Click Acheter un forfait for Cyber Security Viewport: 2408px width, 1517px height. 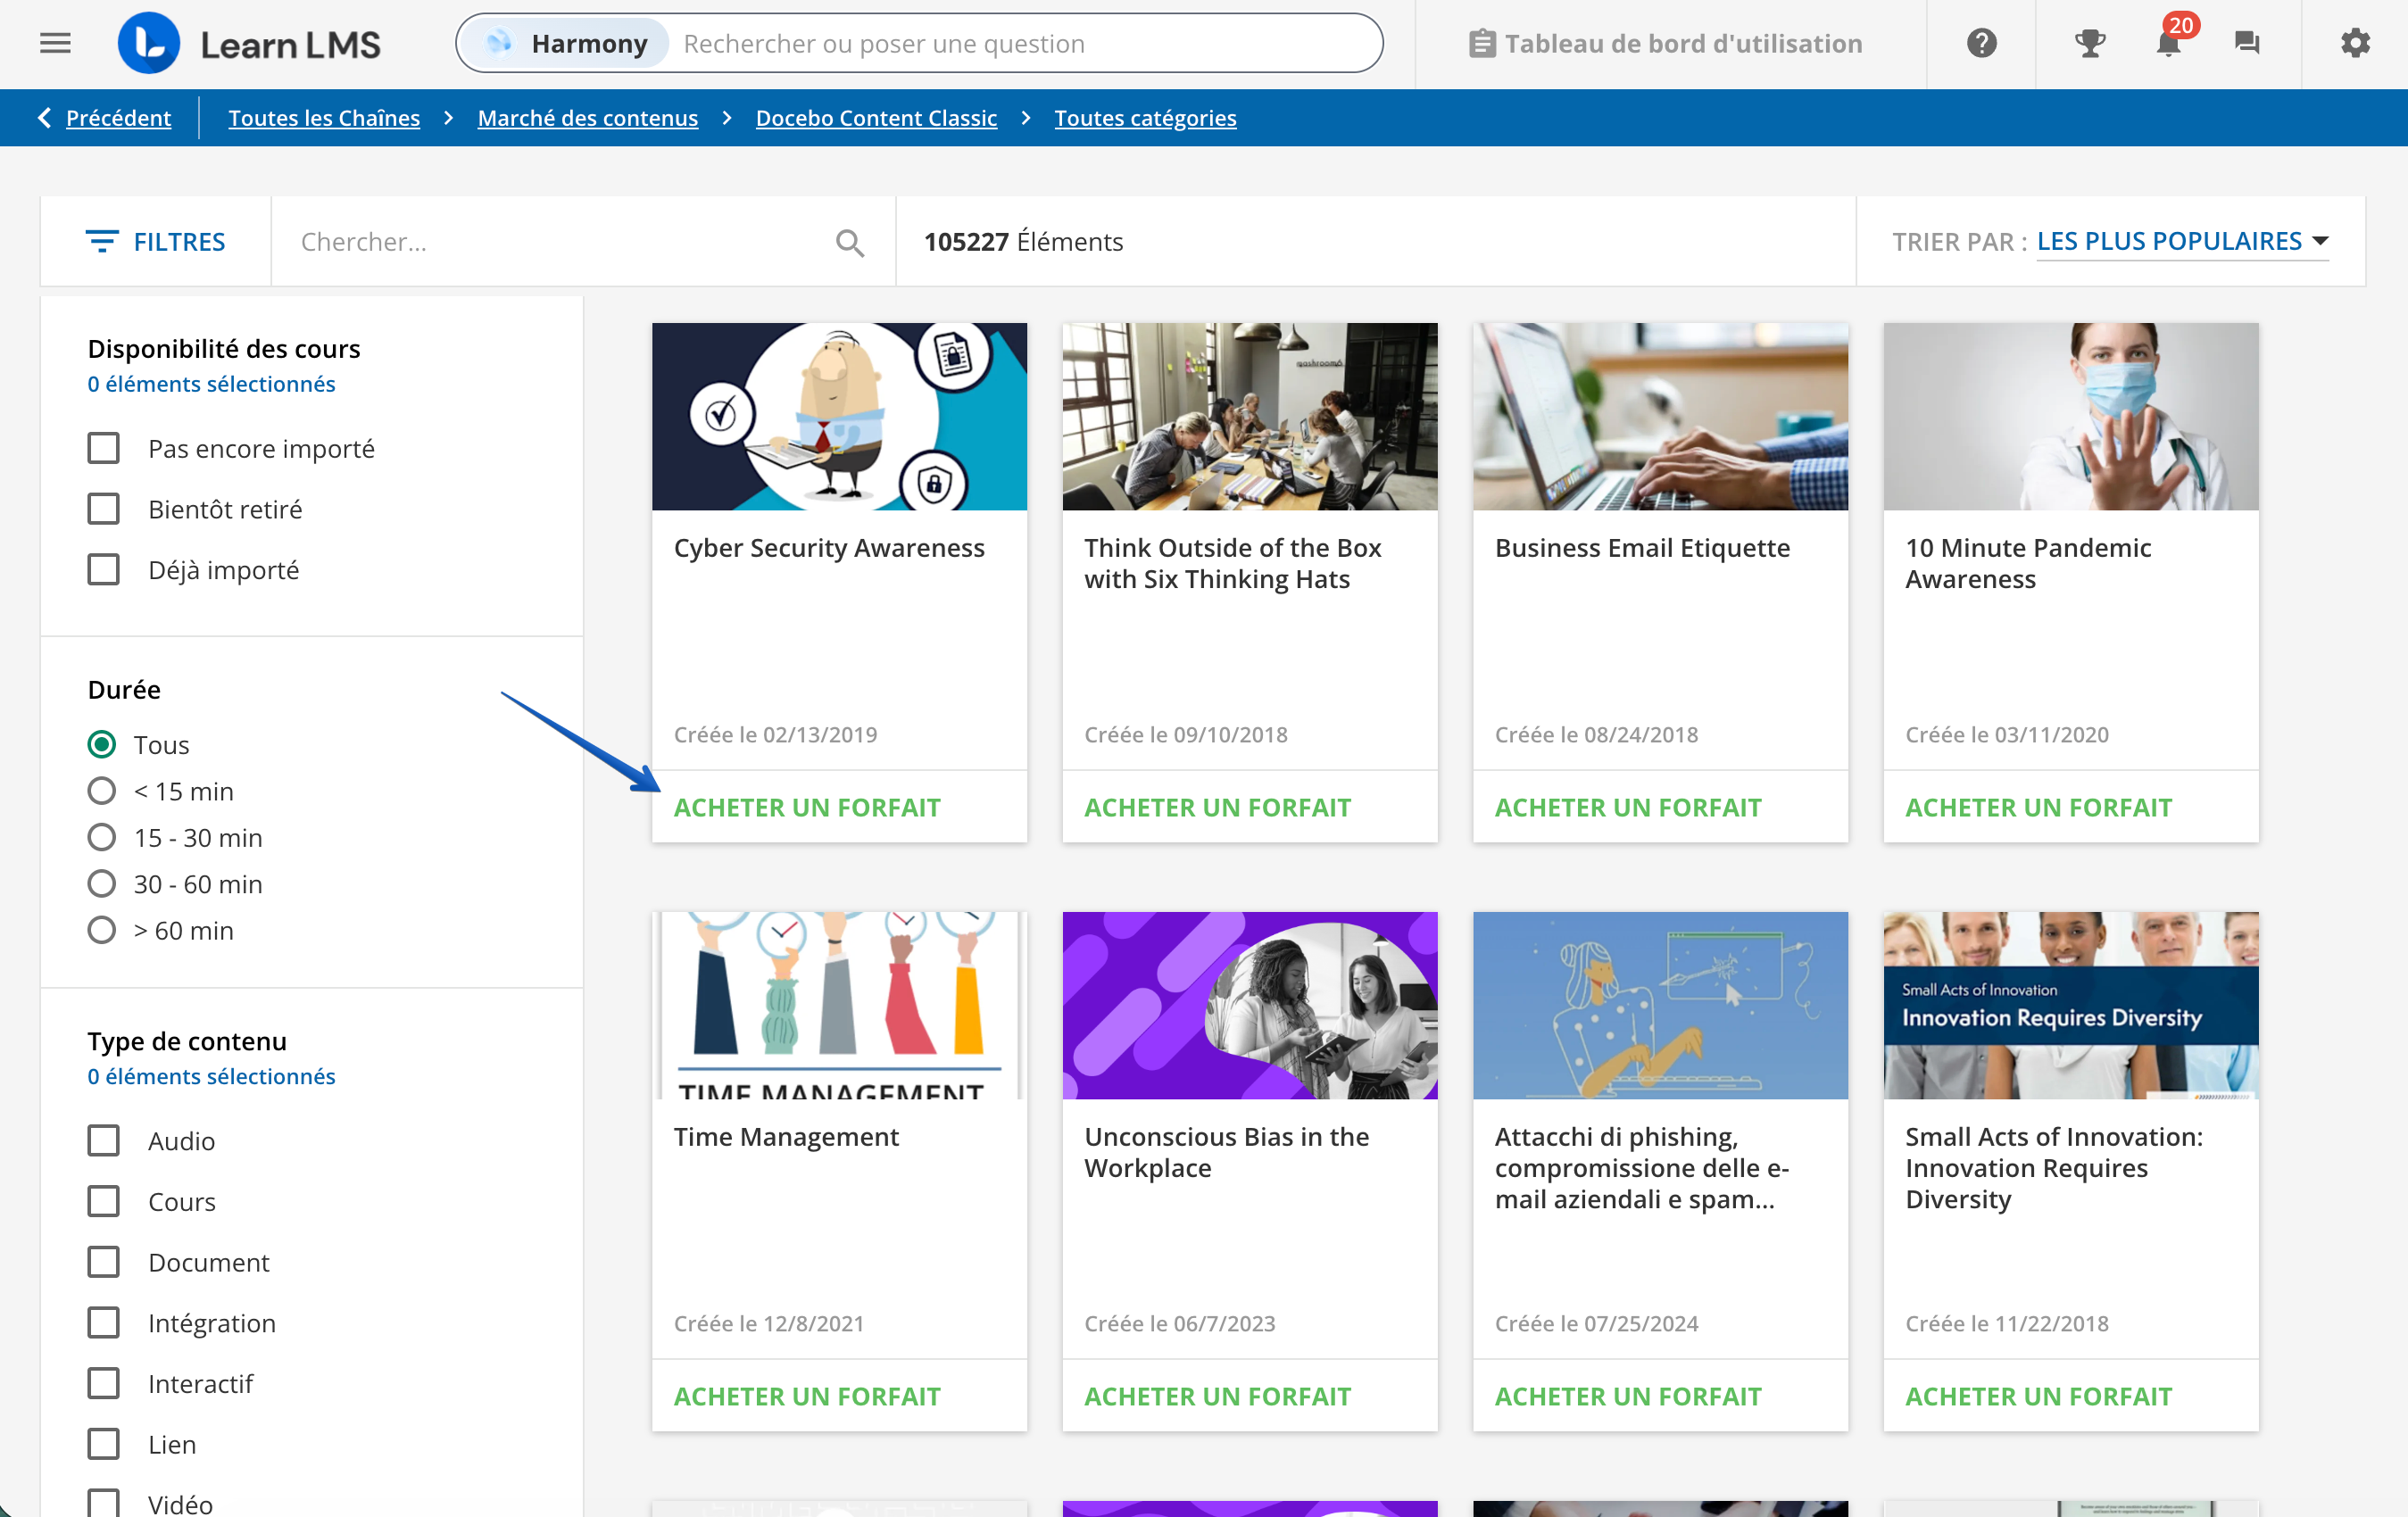[x=806, y=806]
